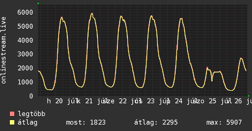
Task: Click the 'max: 5907' value
Action: pos(224,122)
